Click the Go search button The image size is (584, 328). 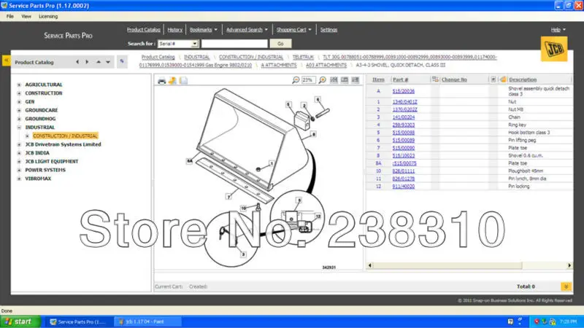click(x=280, y=44)
